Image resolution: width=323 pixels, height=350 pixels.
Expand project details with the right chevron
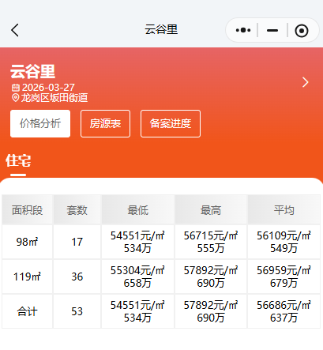pos(306,82)
